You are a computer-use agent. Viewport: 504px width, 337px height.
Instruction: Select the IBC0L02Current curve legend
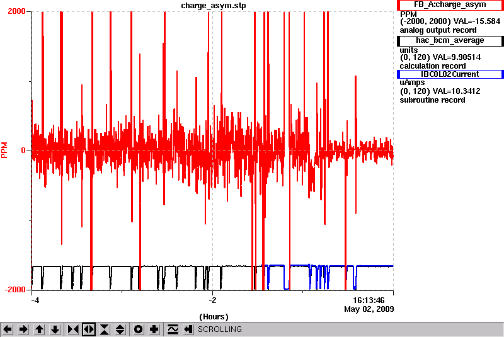pyautogui.click(x=450, y=74)
